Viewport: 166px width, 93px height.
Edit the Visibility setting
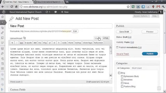click(132, 42)
